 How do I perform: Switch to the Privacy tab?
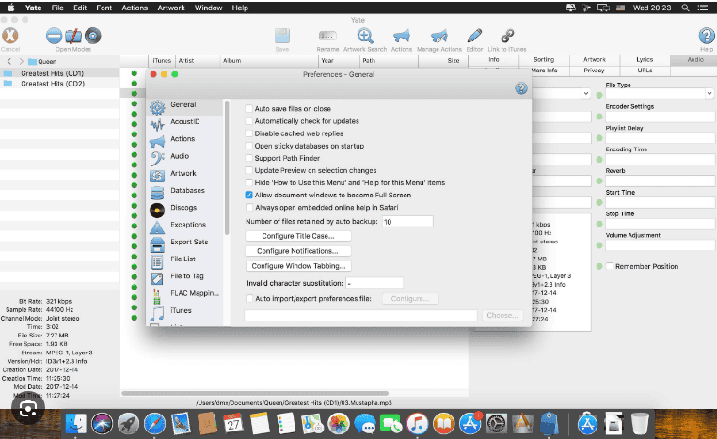(594, 71)
